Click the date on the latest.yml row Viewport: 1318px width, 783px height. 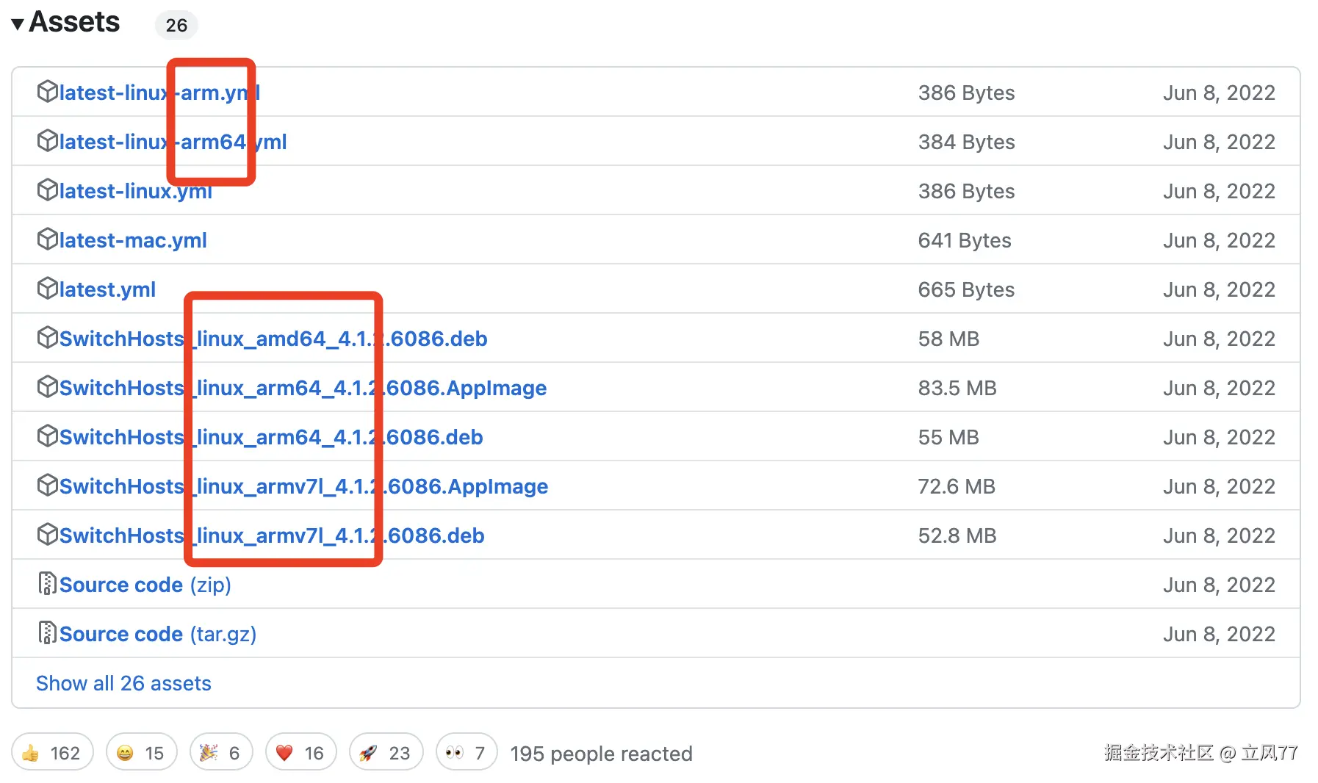pyautogui.click(x=1219, y=289)
